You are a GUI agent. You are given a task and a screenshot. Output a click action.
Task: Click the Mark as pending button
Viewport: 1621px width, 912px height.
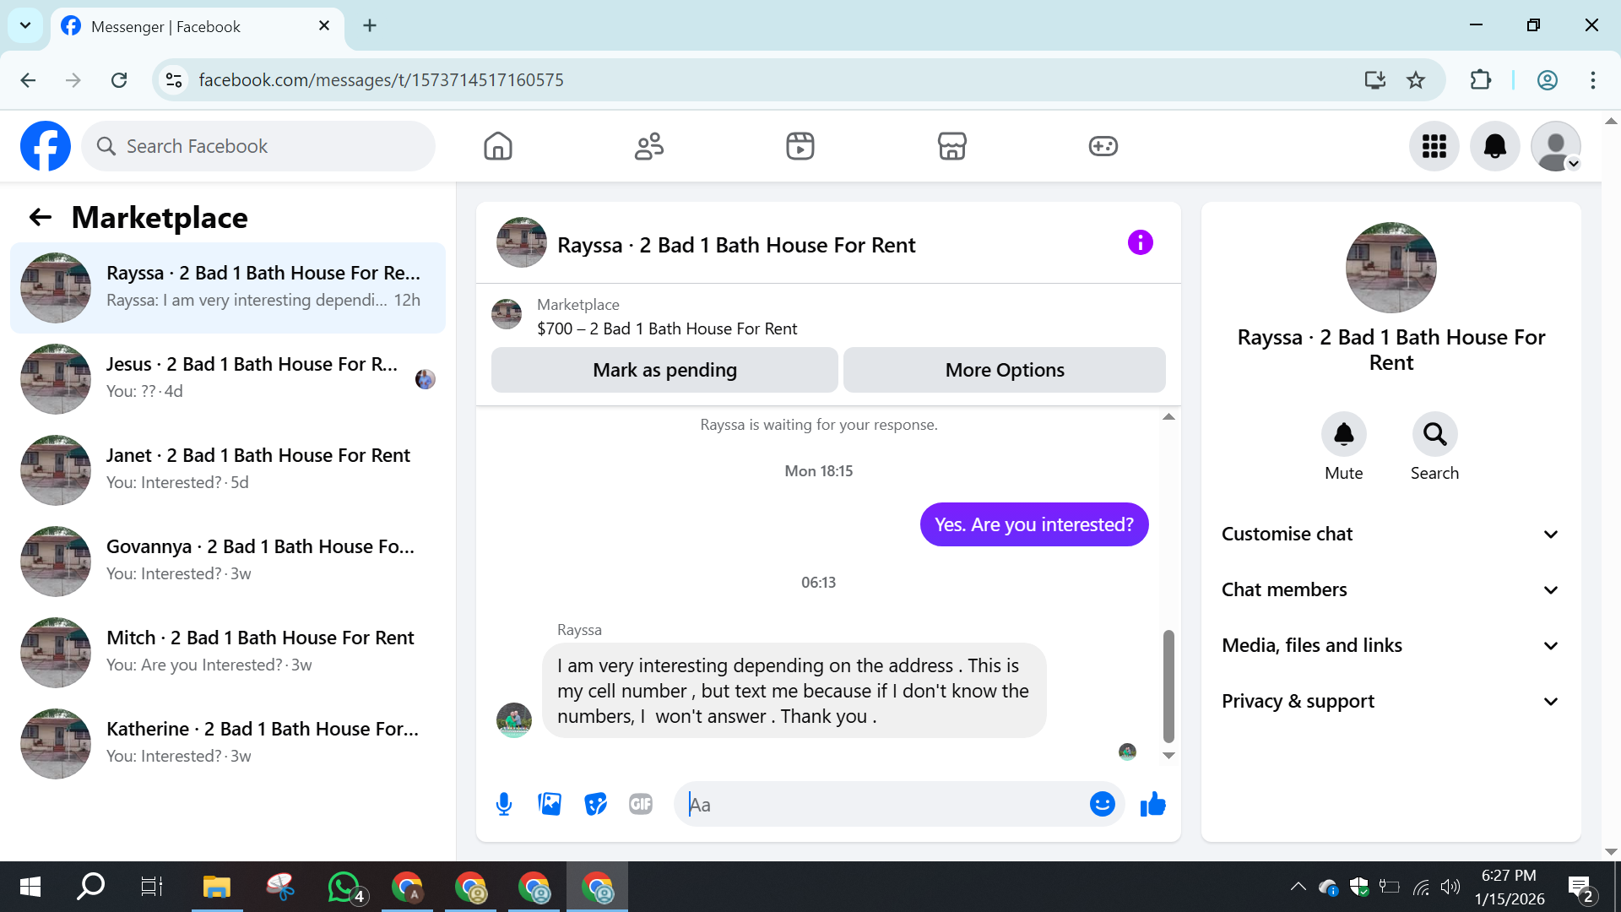click(664, 370)
